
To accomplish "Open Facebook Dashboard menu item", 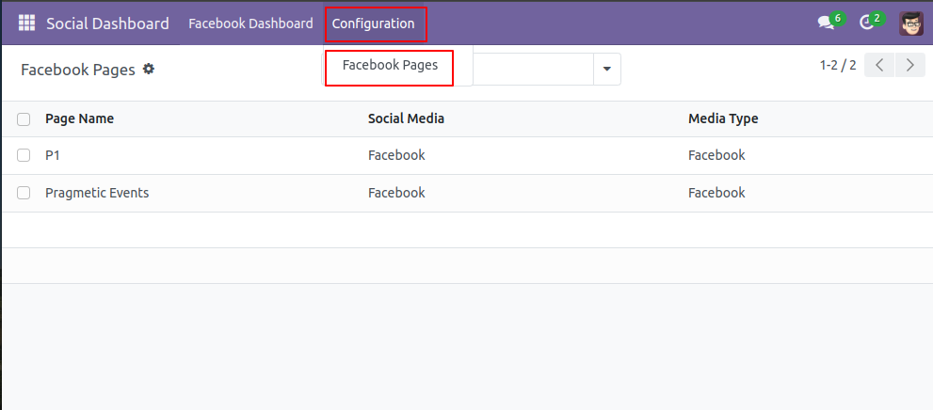I will click(x=250, y=24).
